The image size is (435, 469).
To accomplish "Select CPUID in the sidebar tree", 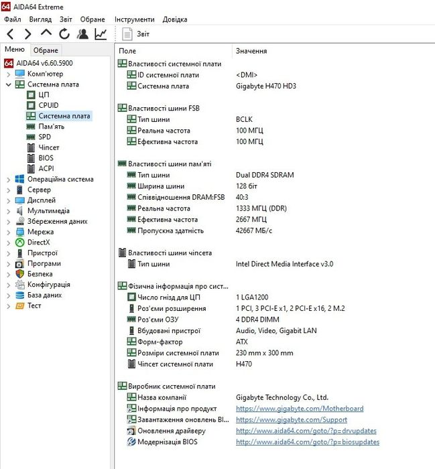I will (48, 105).
